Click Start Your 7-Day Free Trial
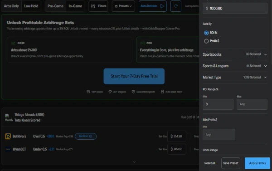This screenshot has height=171, width=272. [134, 76]
